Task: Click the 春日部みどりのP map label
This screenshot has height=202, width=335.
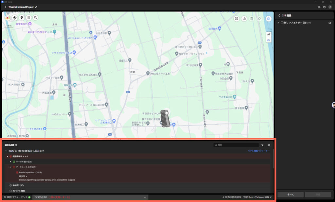Action: (x=151, y=114)
